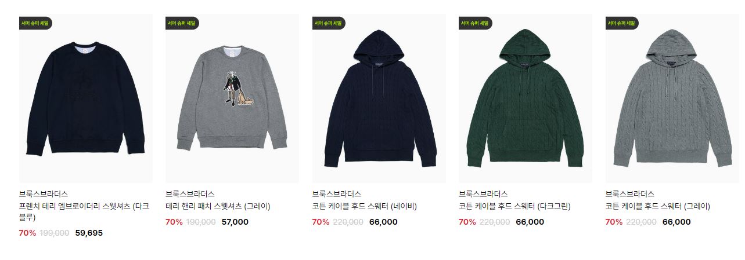Click the 70% discount on the navy hoodie

pyautogui.click(x=321, y=222)
